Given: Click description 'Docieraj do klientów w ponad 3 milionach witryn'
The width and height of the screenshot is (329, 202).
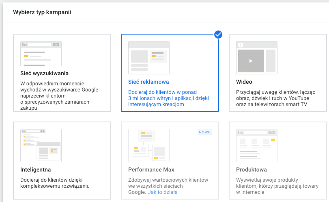Looking at the screenshot, I should 168,98.
